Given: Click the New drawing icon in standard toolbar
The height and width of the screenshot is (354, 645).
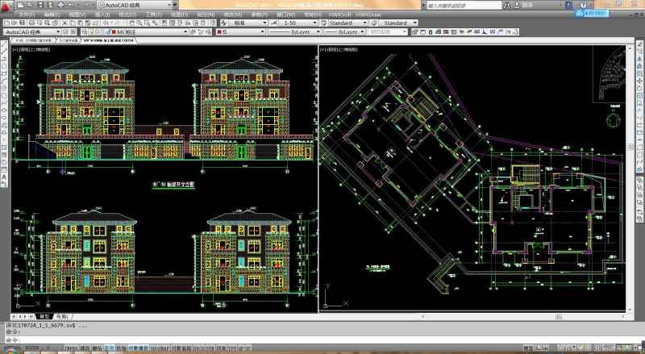Looking at the screenshot, I should coord(6,23).
